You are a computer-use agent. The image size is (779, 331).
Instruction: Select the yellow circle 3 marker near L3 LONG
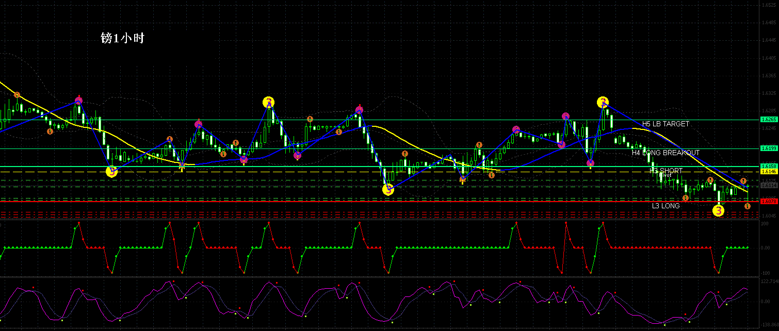(718, 210)
